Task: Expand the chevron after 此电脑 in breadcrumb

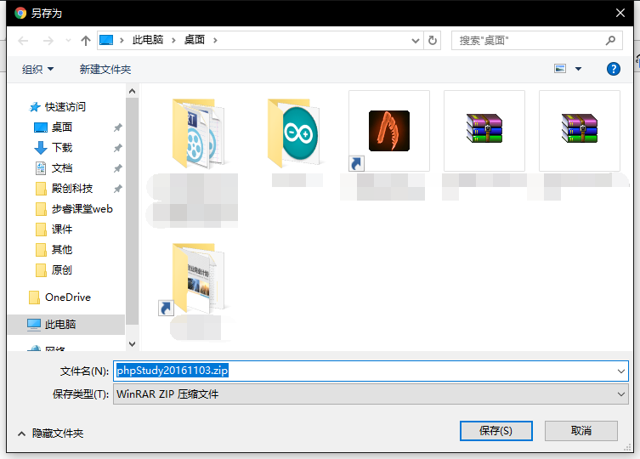Action: click(x=173, y=41)
